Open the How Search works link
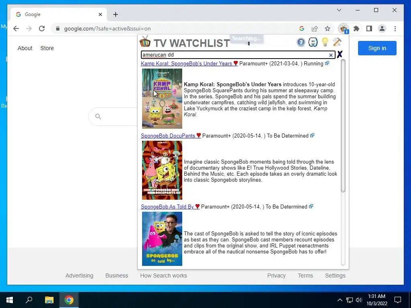The width and height of the screenshot is (411, 308). coord(164,276)
